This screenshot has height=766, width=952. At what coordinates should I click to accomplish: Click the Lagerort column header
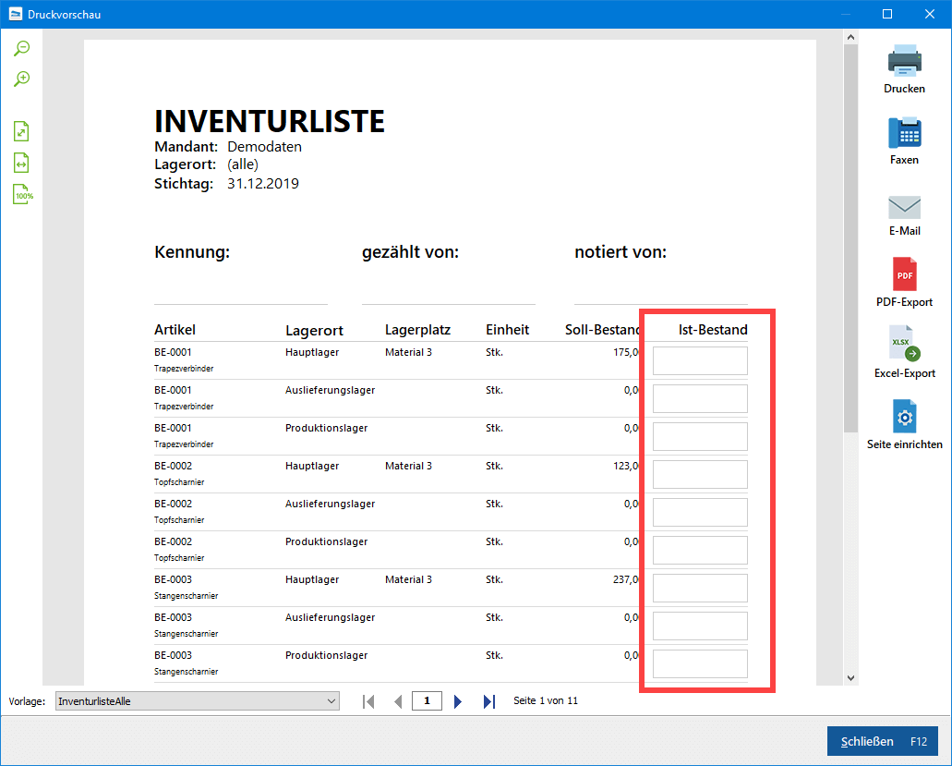tap(314, 331)
